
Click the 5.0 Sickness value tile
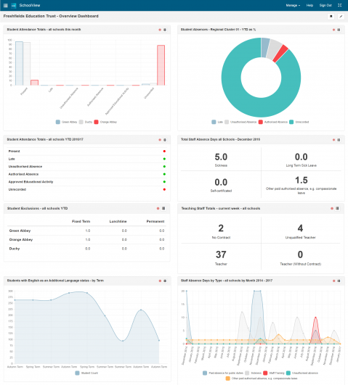221,160
